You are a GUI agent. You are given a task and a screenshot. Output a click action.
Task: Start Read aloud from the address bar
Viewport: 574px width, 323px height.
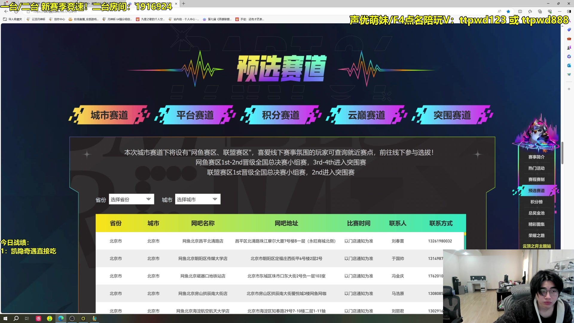[499, 11]
